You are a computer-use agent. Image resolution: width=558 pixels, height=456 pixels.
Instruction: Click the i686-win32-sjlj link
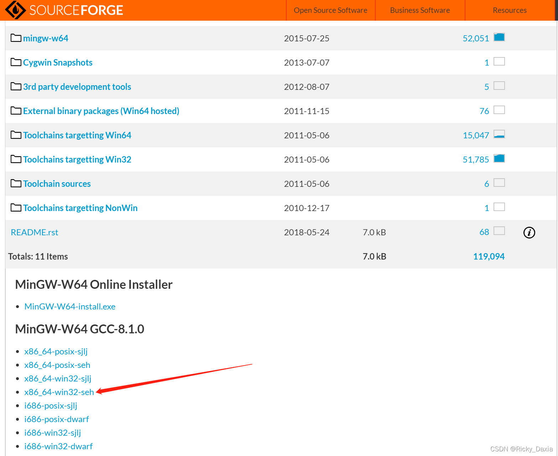pos(53,433)
